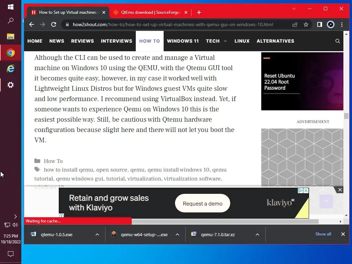Click Request a demo button
The height and width of the screenshot is (264, 352).
point(202,203)
